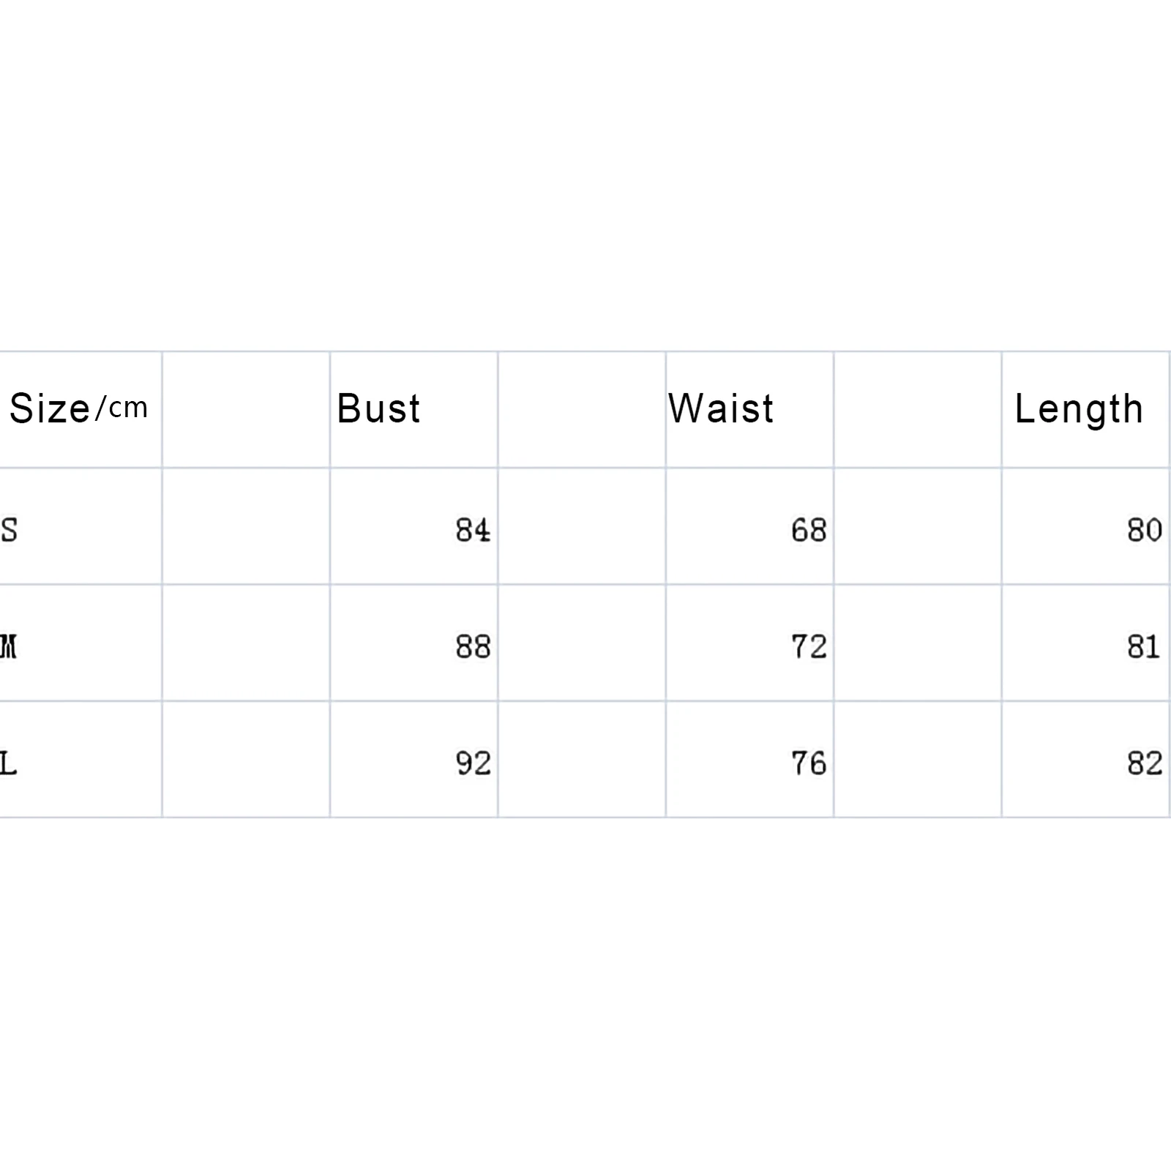This screenshot has height=1171, width=1171.
Task: Select empty header cell between Bust and Waist
Action: 582,410
